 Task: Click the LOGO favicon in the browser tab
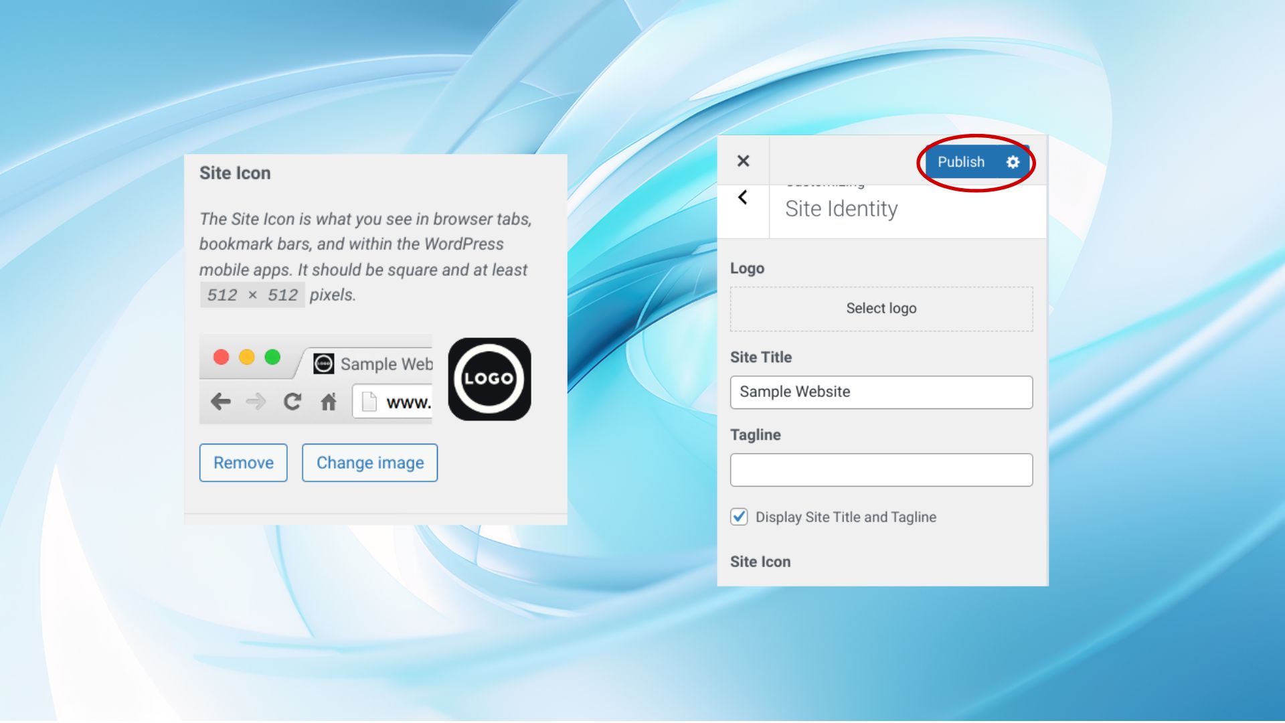click(323, 364)
